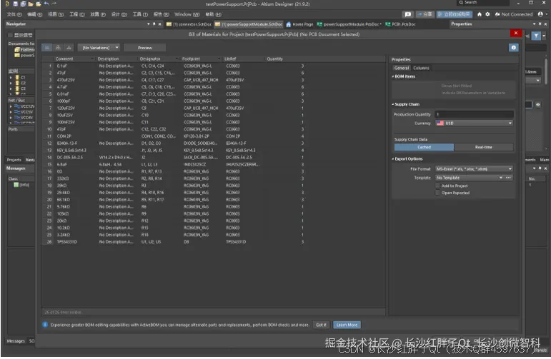This screenshot has height=359, width=551.
Task: Click the Home house icon in the main toolbar
Action: (x=480, y=14)
